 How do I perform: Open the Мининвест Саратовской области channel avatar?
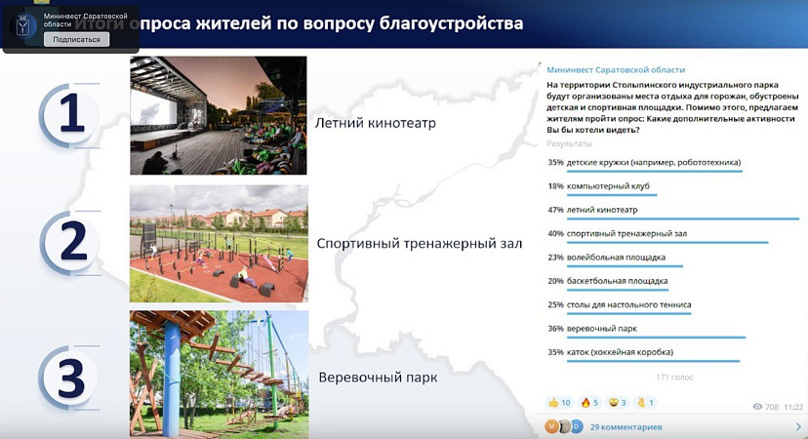[23, 25]
